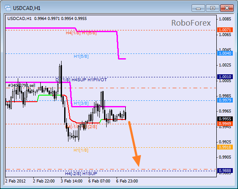The image size is (238, 189).
Task: Click the 6 Feb 23:00 time label
Action: point(127,181)
